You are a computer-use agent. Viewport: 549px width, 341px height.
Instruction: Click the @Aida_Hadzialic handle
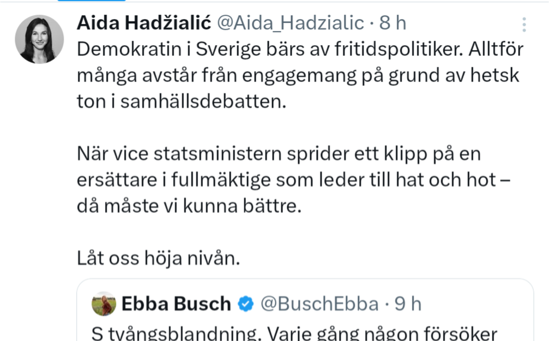(x=291, y=23)
